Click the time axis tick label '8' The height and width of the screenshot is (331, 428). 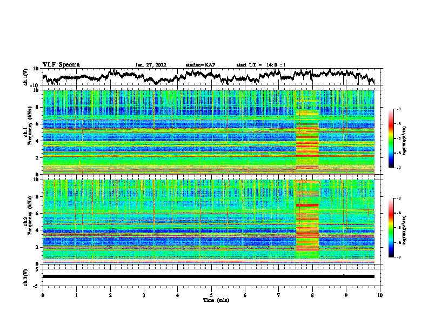(312, 295)
